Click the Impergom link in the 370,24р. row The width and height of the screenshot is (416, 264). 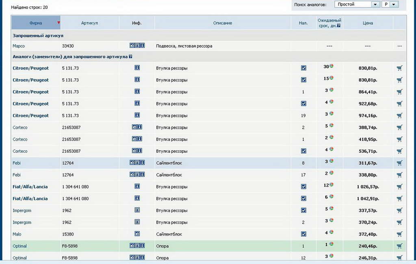tap(22, 222)
